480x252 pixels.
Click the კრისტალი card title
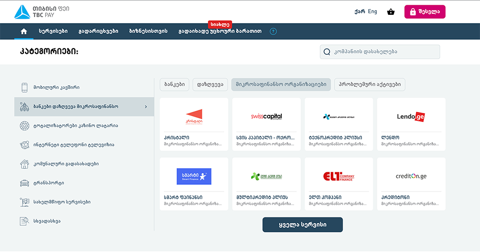click(x=177, y=138)
